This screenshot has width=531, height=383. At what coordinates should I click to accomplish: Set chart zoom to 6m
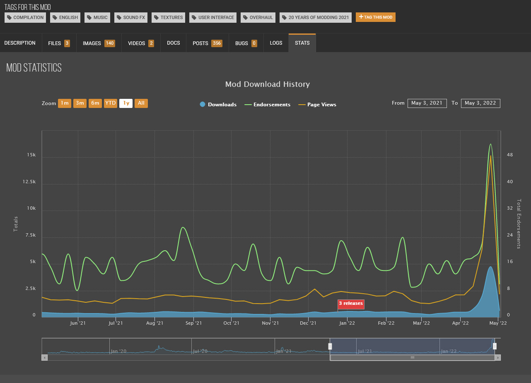point(95,103)
